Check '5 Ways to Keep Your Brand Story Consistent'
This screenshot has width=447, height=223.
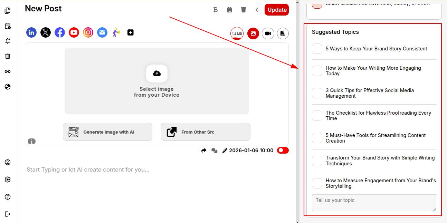point(317,49)
